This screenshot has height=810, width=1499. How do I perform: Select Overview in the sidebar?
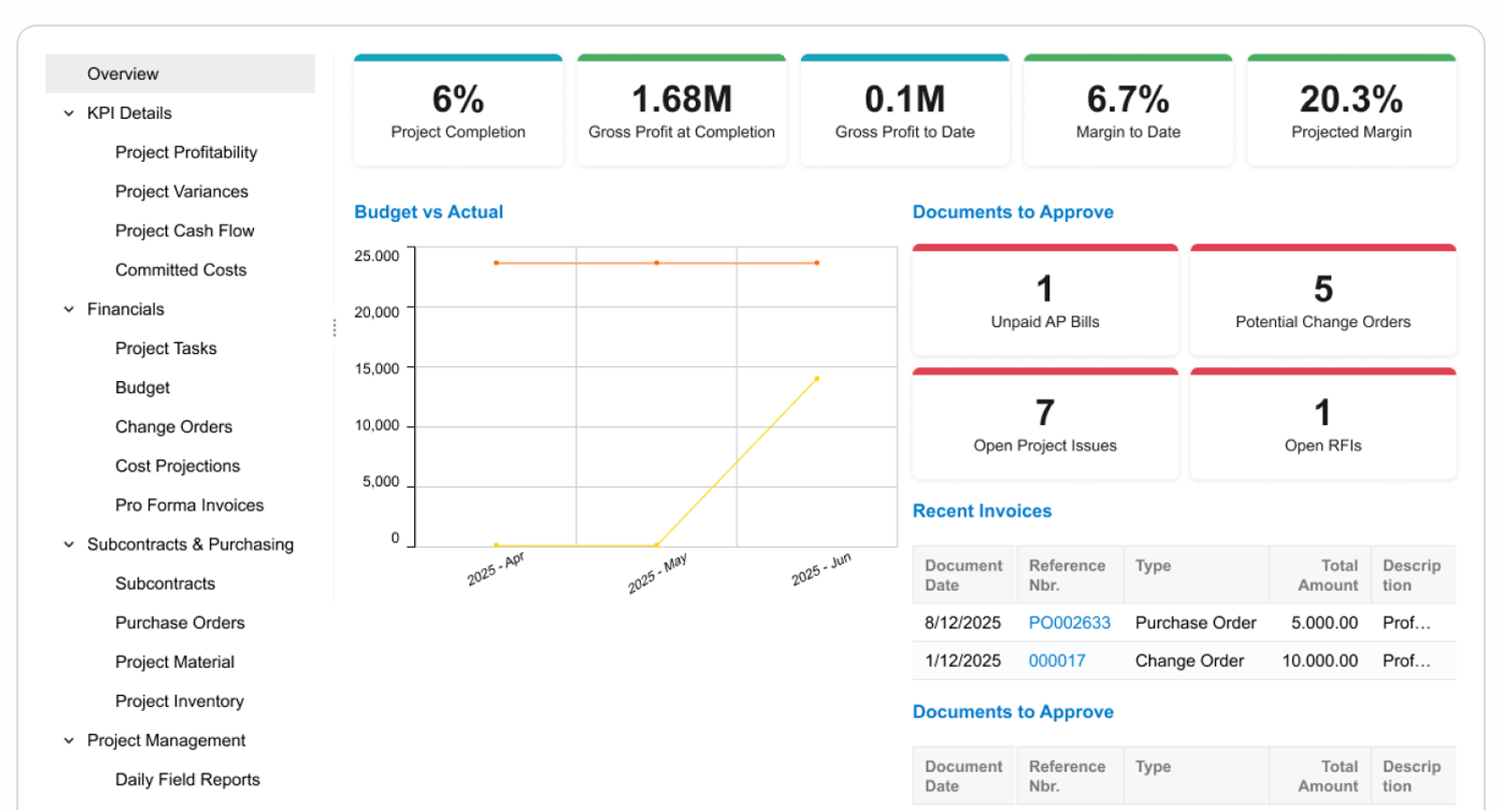(123, 74)
